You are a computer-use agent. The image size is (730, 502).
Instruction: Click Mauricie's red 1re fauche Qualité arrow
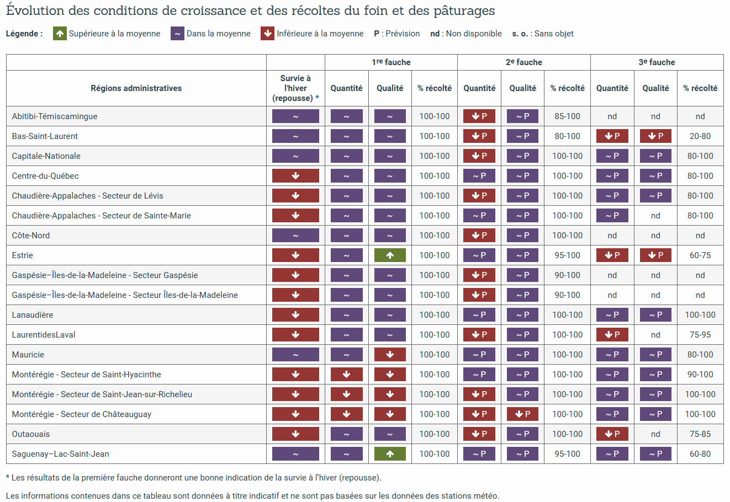pyautogui.click(x=390, y=355)
